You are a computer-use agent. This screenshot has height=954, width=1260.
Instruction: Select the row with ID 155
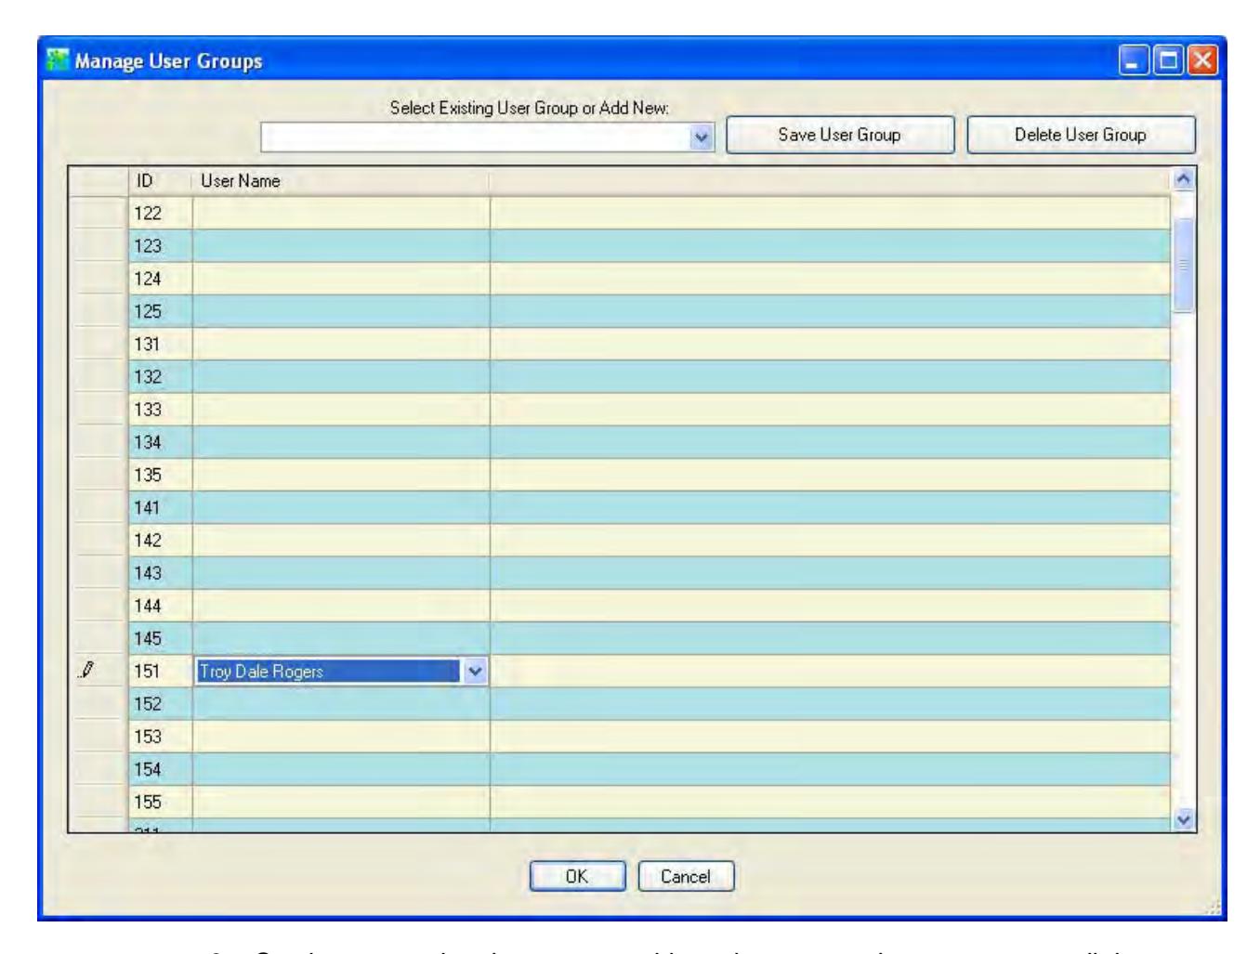point(620,802)
